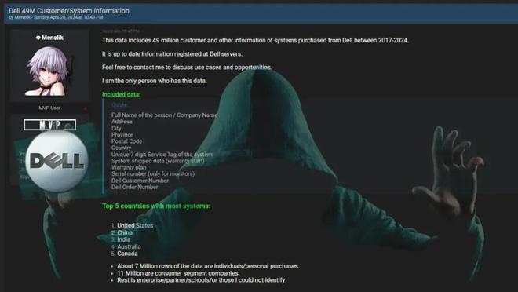This screenshot has height=292, width=518.
Task: Click the Included data heading
Action: tap(121, 94)
